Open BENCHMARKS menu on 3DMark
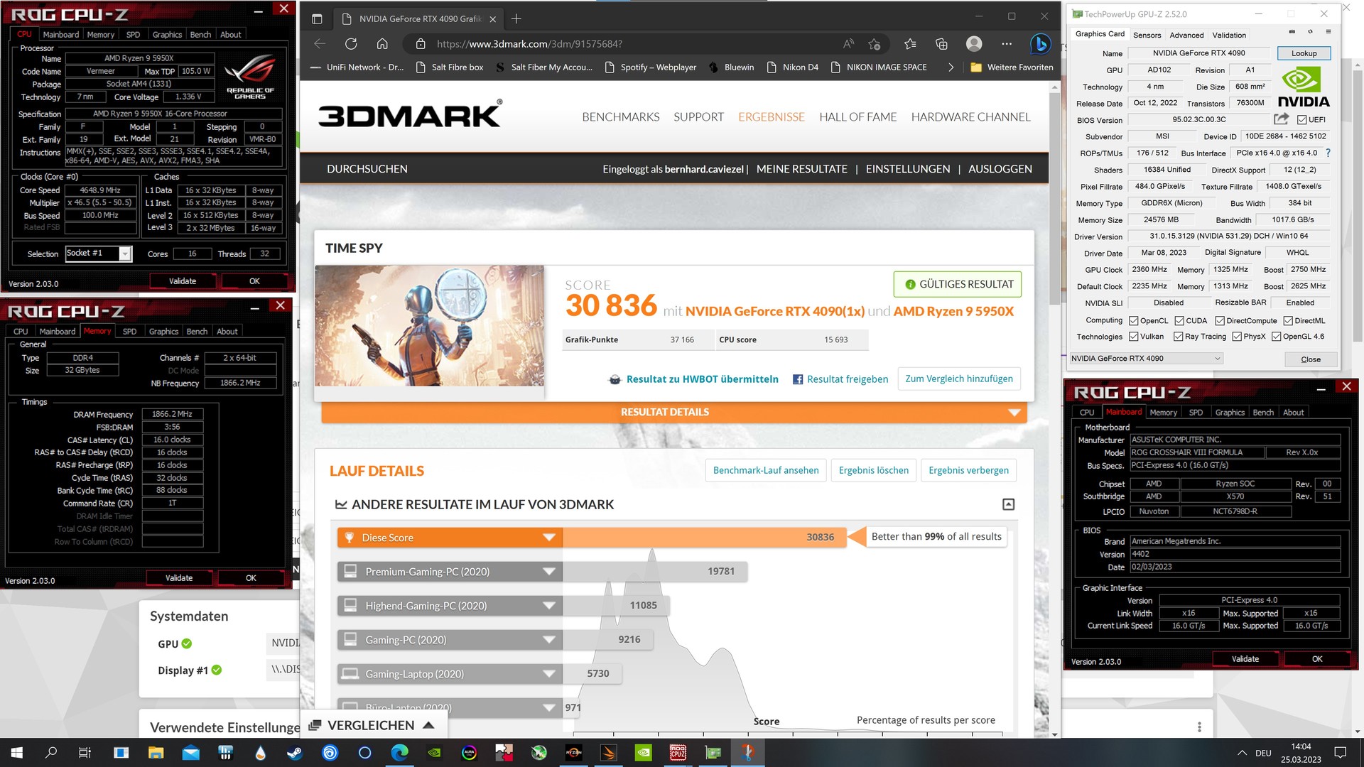This screenshot has width=1364, height=767. coord(620,116)
